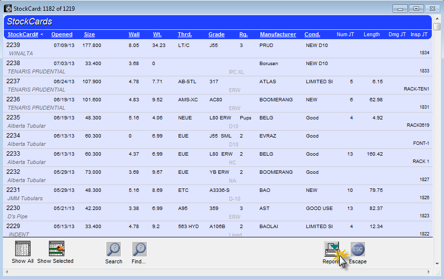Click the Show Selected icon
Screen dimensions: 444x279
57,249
